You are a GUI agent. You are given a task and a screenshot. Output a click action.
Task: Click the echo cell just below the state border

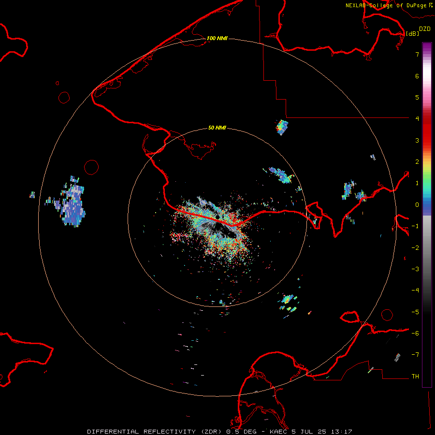click(x=282, y=127)
